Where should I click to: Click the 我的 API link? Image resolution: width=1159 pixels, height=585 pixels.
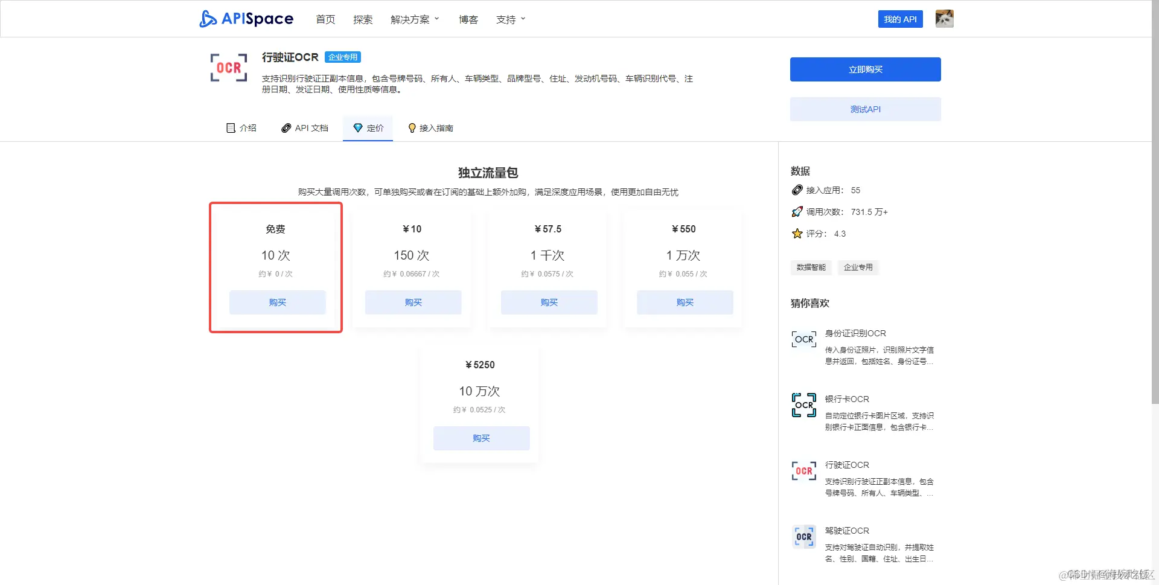(x=900, y=19)
